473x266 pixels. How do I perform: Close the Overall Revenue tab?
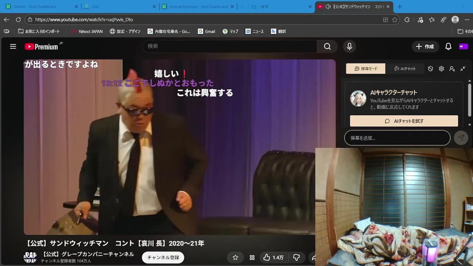(232, 7)
